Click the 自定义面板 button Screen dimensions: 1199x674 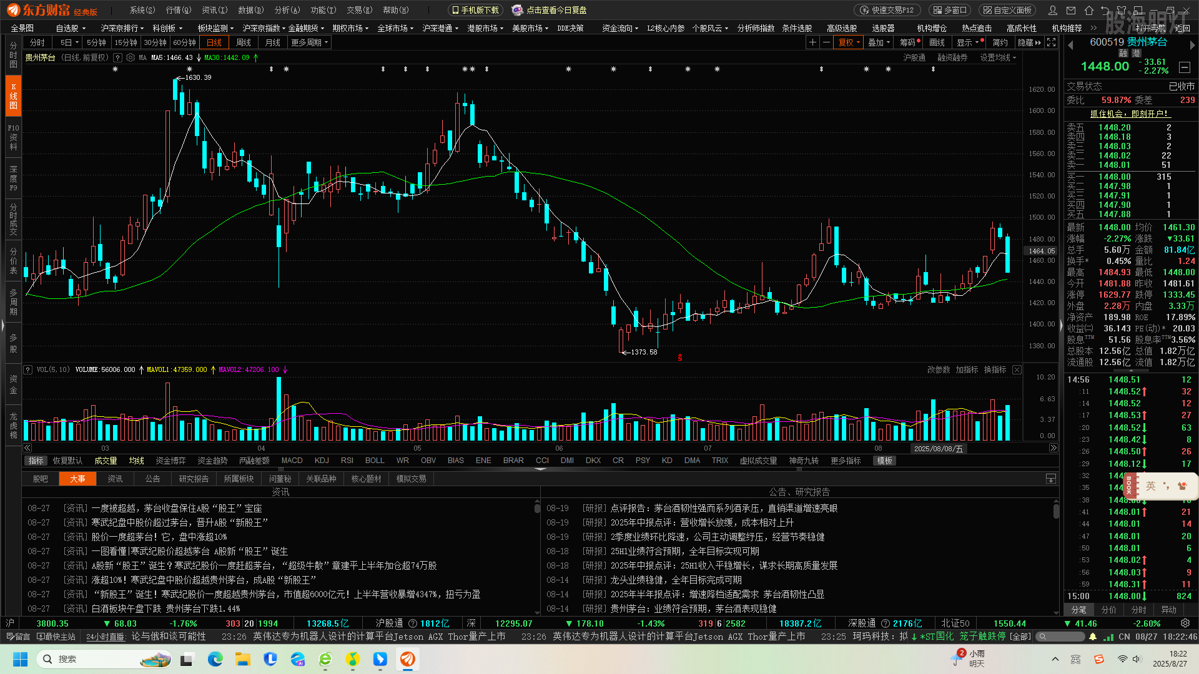pyautogui.click(x=1007, y=10)
